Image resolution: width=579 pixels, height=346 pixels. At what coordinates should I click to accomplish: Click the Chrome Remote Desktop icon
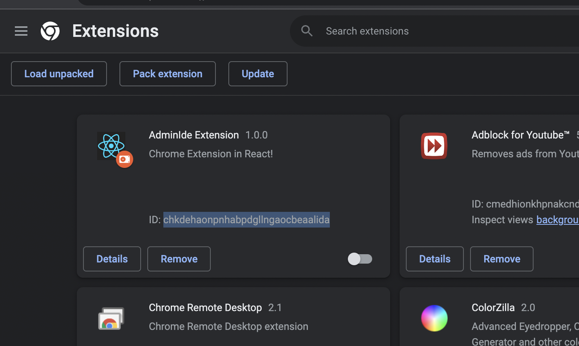coord(111,319)
